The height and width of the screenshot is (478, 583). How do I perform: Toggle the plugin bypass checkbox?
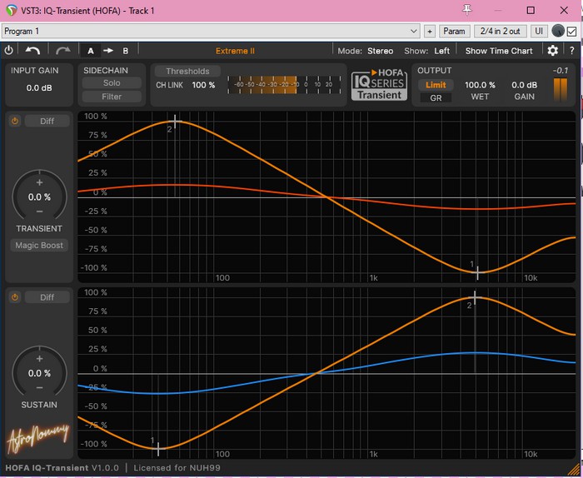coord(571,31)
